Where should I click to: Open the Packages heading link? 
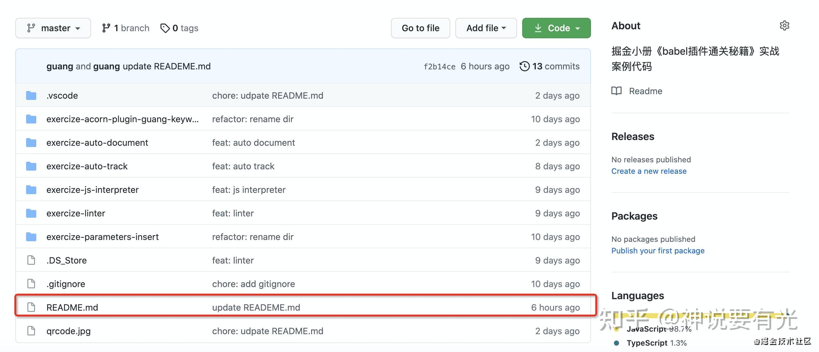pos(634,216)
